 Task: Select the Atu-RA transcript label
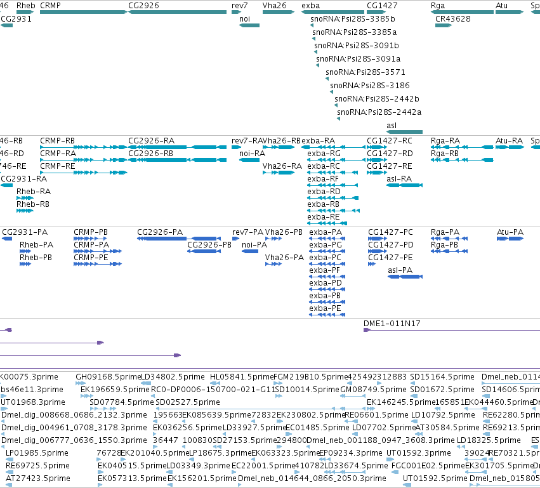(x=509, y=141)
